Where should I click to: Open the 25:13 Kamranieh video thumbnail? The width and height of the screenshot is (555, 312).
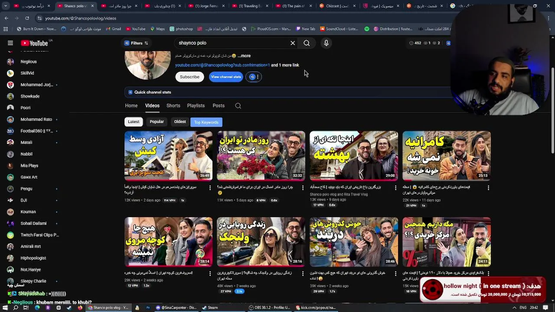(x=447, y=156)
